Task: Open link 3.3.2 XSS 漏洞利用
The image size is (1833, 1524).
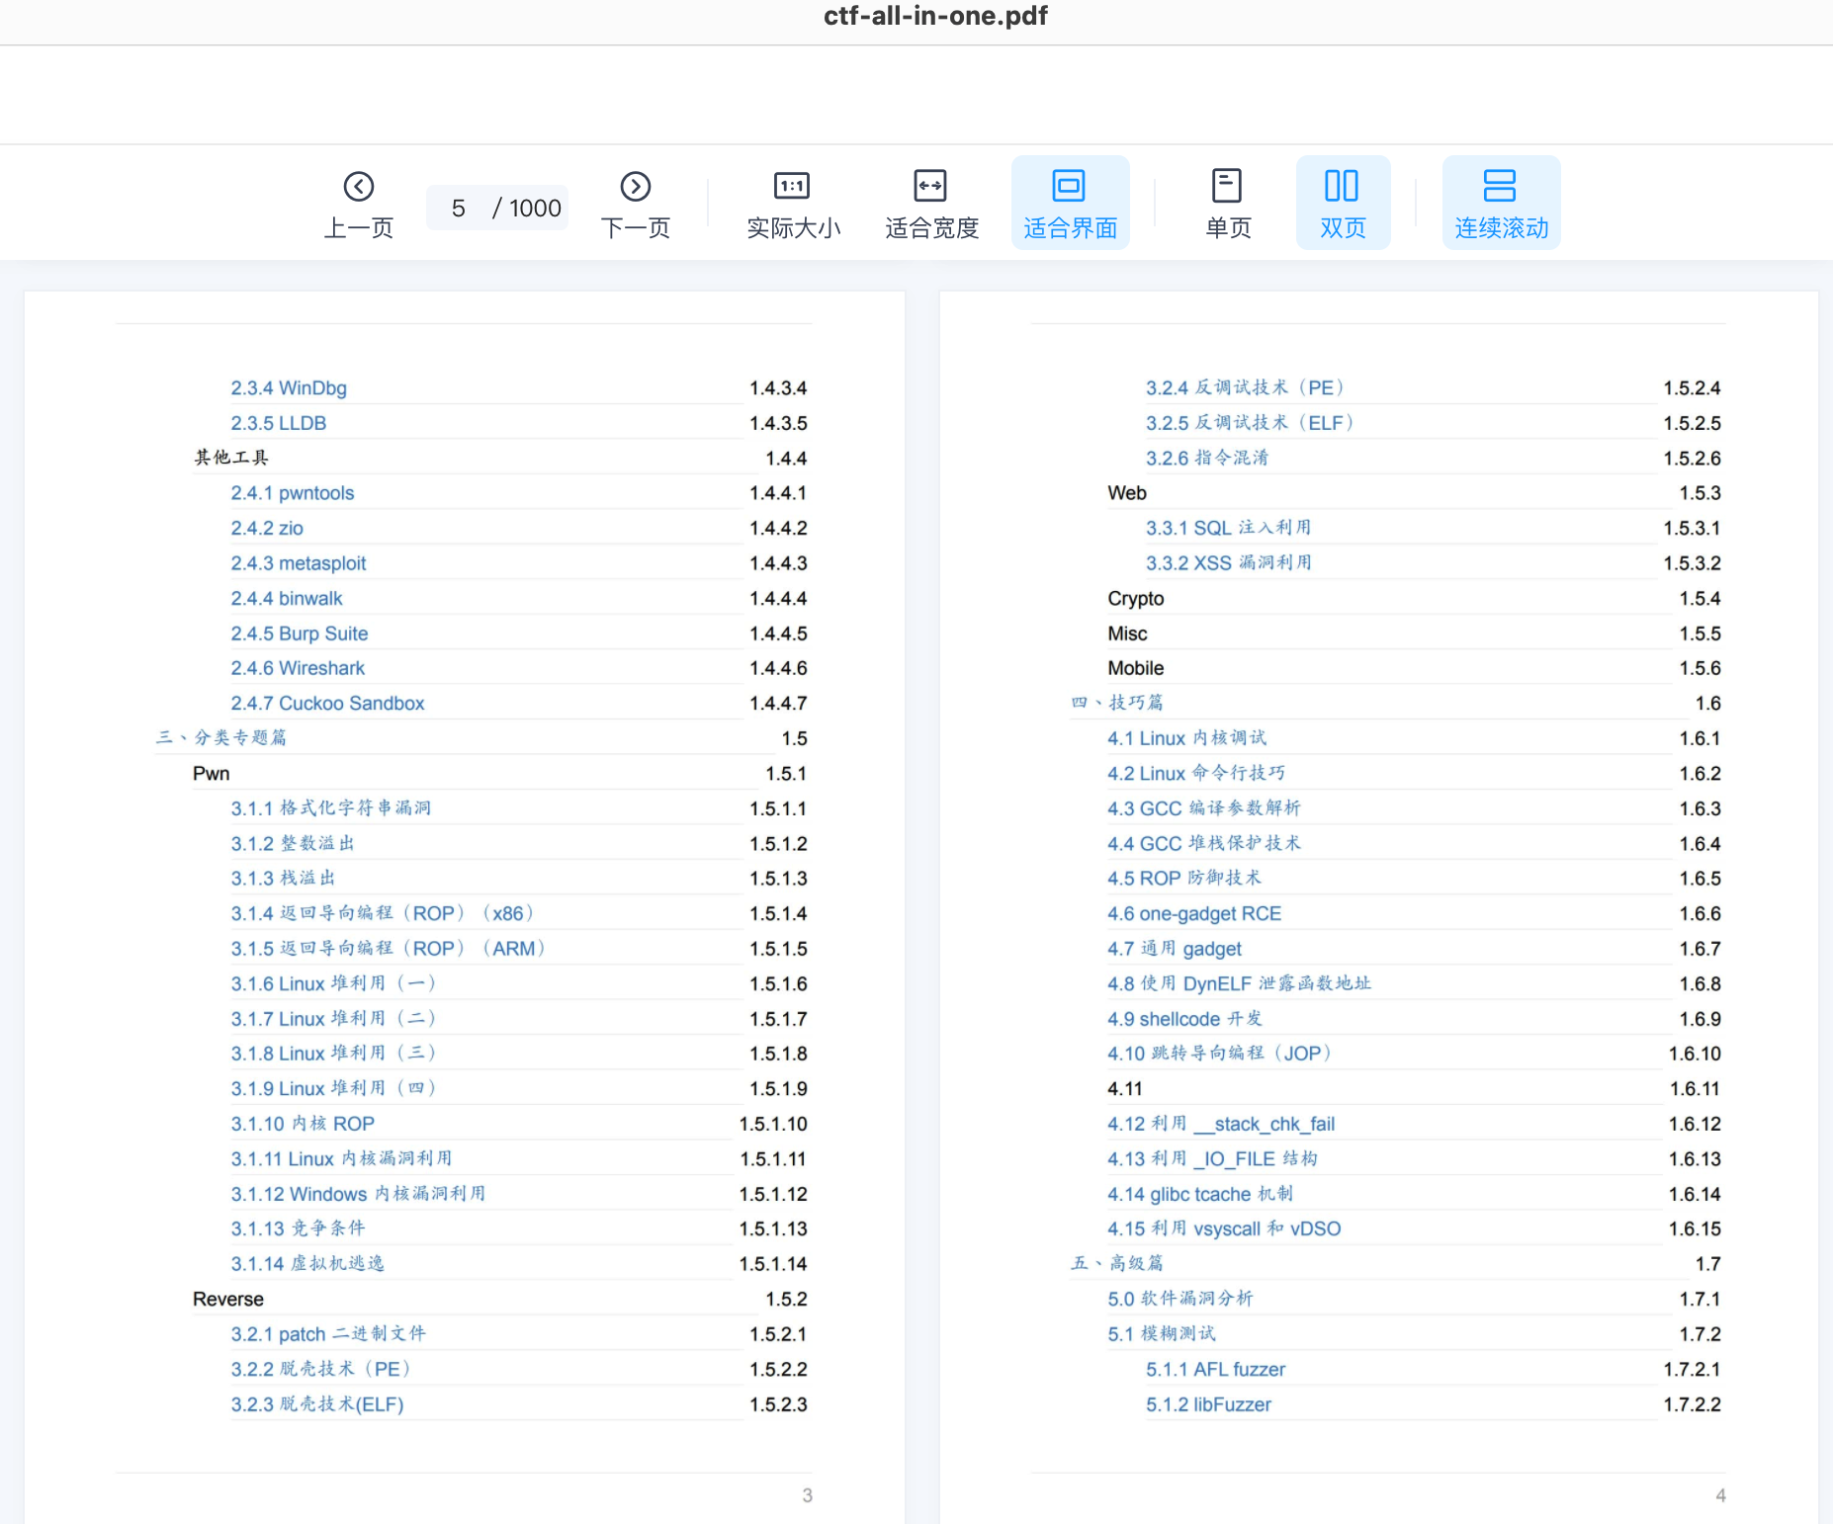Action: click(1229, 563)
